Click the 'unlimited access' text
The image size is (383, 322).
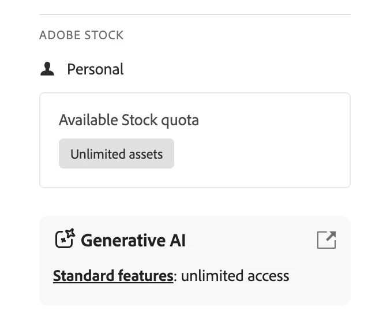coord(235,276)
